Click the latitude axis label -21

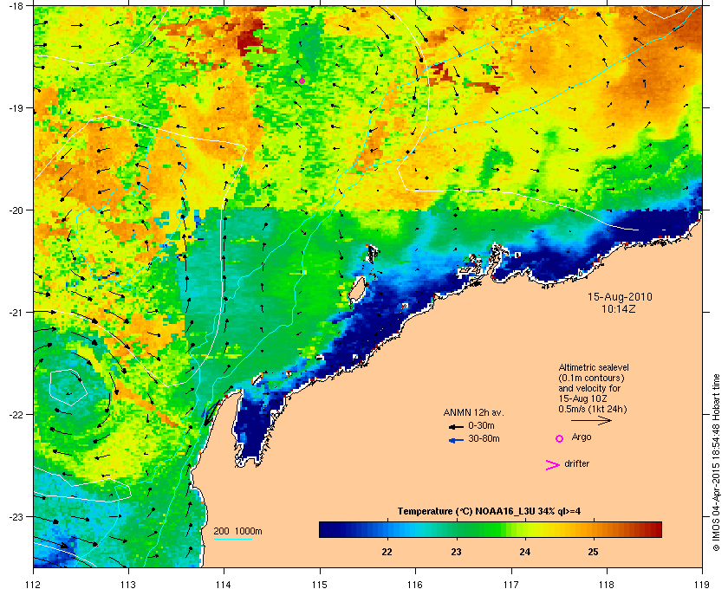[x=15, y=313]
